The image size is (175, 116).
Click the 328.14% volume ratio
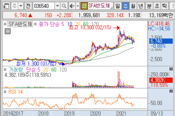pos(115,15)
